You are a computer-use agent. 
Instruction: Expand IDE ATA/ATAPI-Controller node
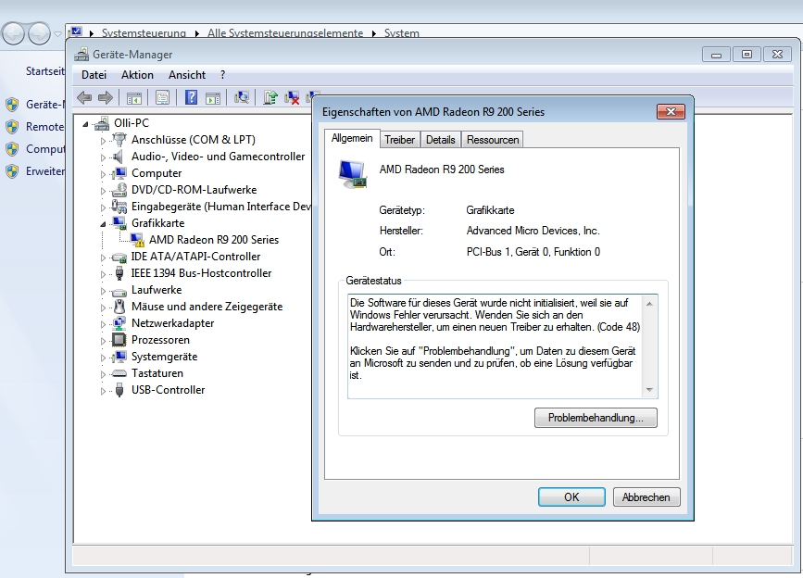[103, 257]
